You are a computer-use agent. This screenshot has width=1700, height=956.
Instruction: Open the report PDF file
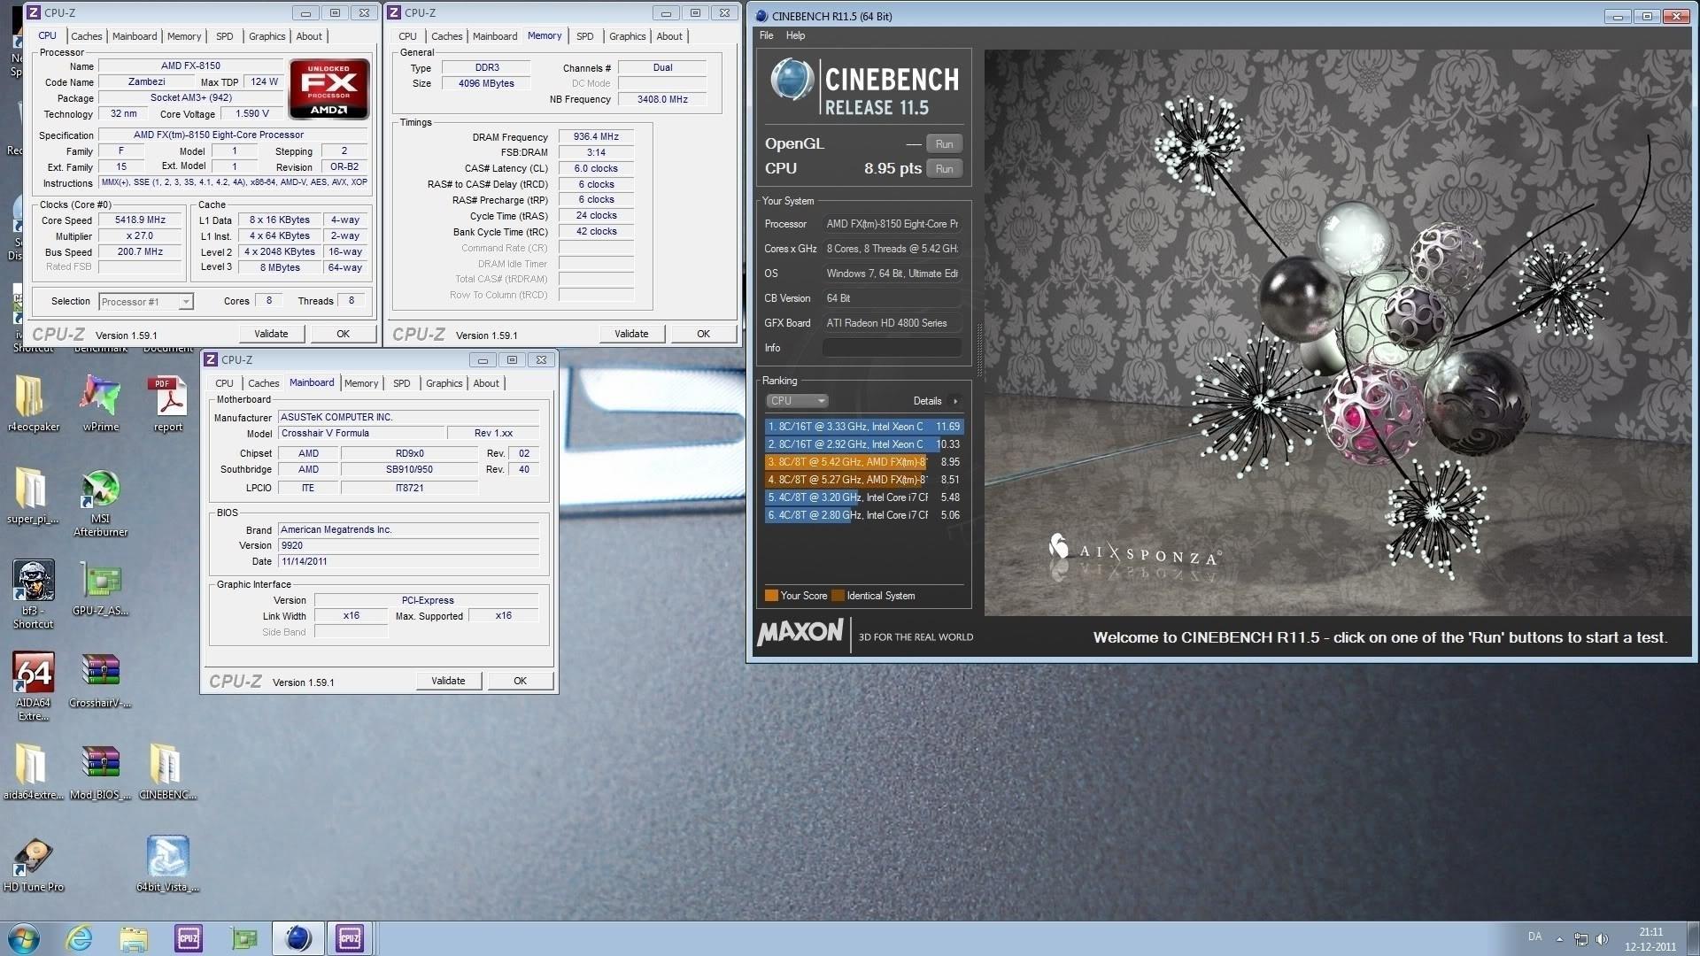(x=168, y=403)
